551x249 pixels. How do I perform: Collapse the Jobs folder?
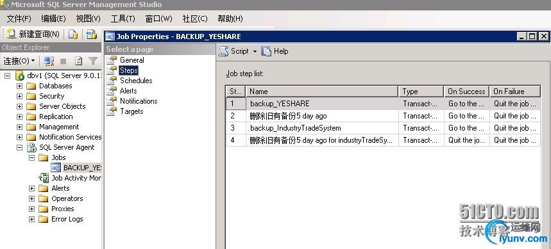(x=31, y=158)
